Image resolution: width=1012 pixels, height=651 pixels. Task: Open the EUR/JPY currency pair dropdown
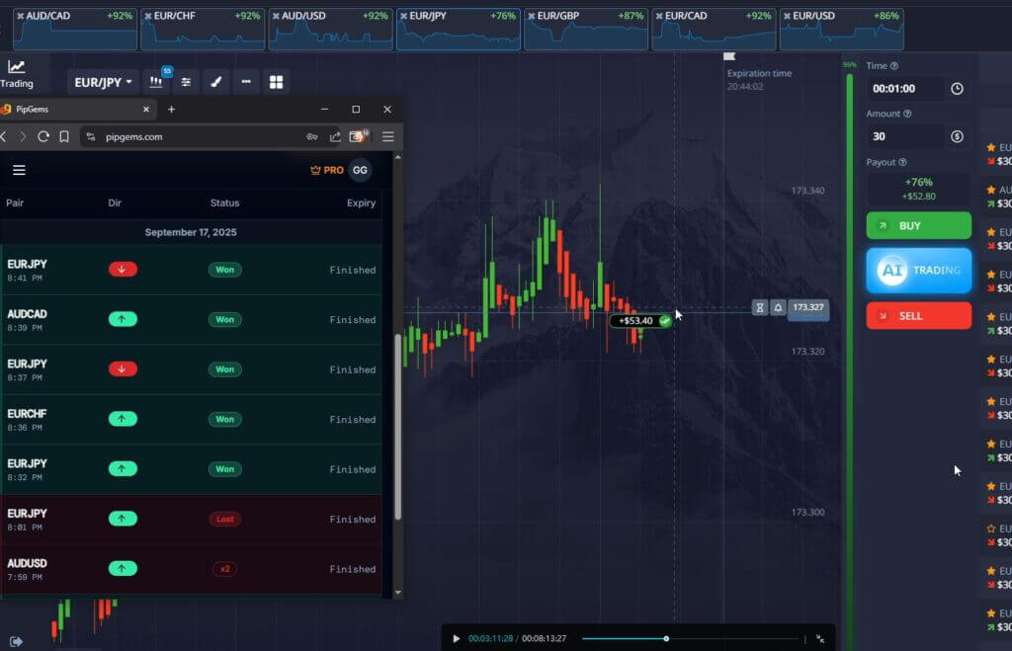point(103,82)
